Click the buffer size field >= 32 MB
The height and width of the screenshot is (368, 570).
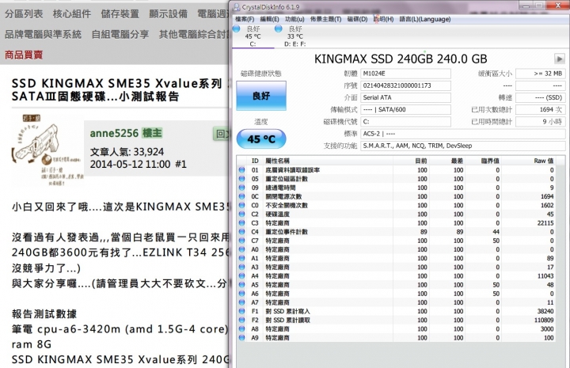pyautogui.click(x=540, y=74)
